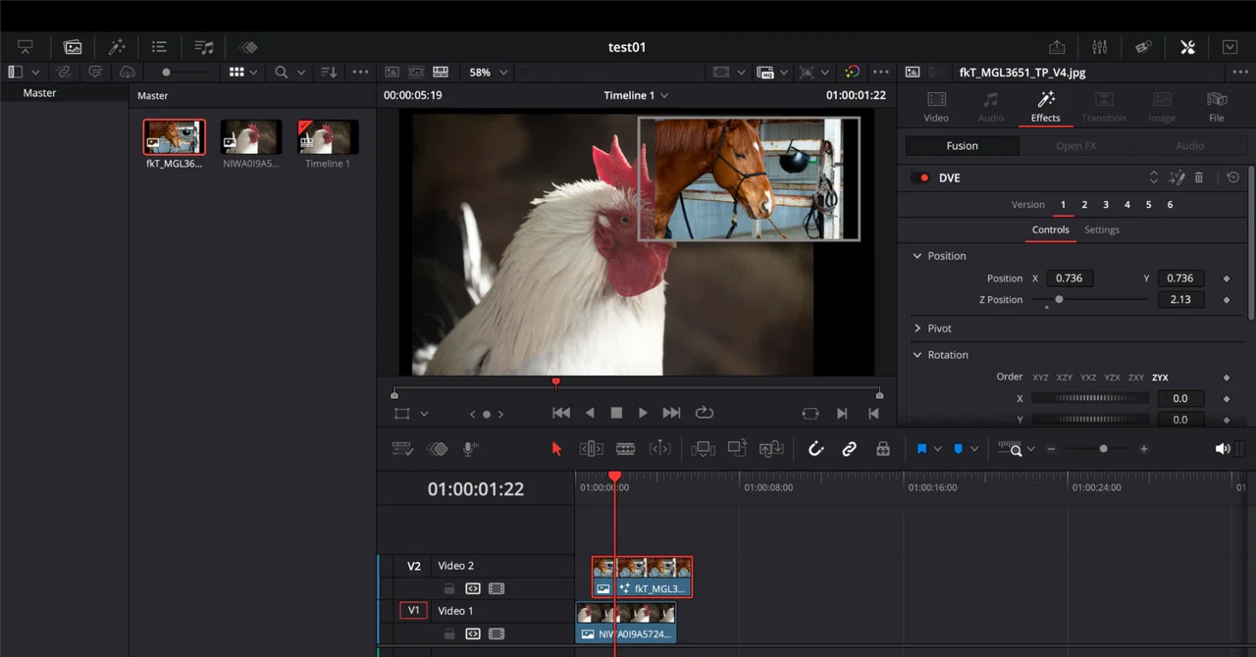Open DVE in Fusion page wand icon
This screenshot has width=1256, height=657.
coord(1177,177)
